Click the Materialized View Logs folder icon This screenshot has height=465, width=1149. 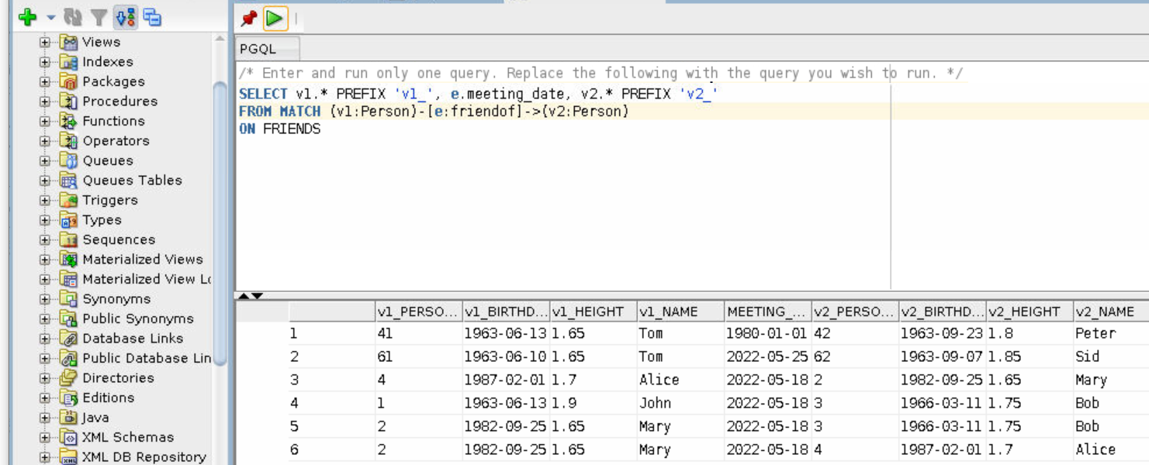click(69, 279)
